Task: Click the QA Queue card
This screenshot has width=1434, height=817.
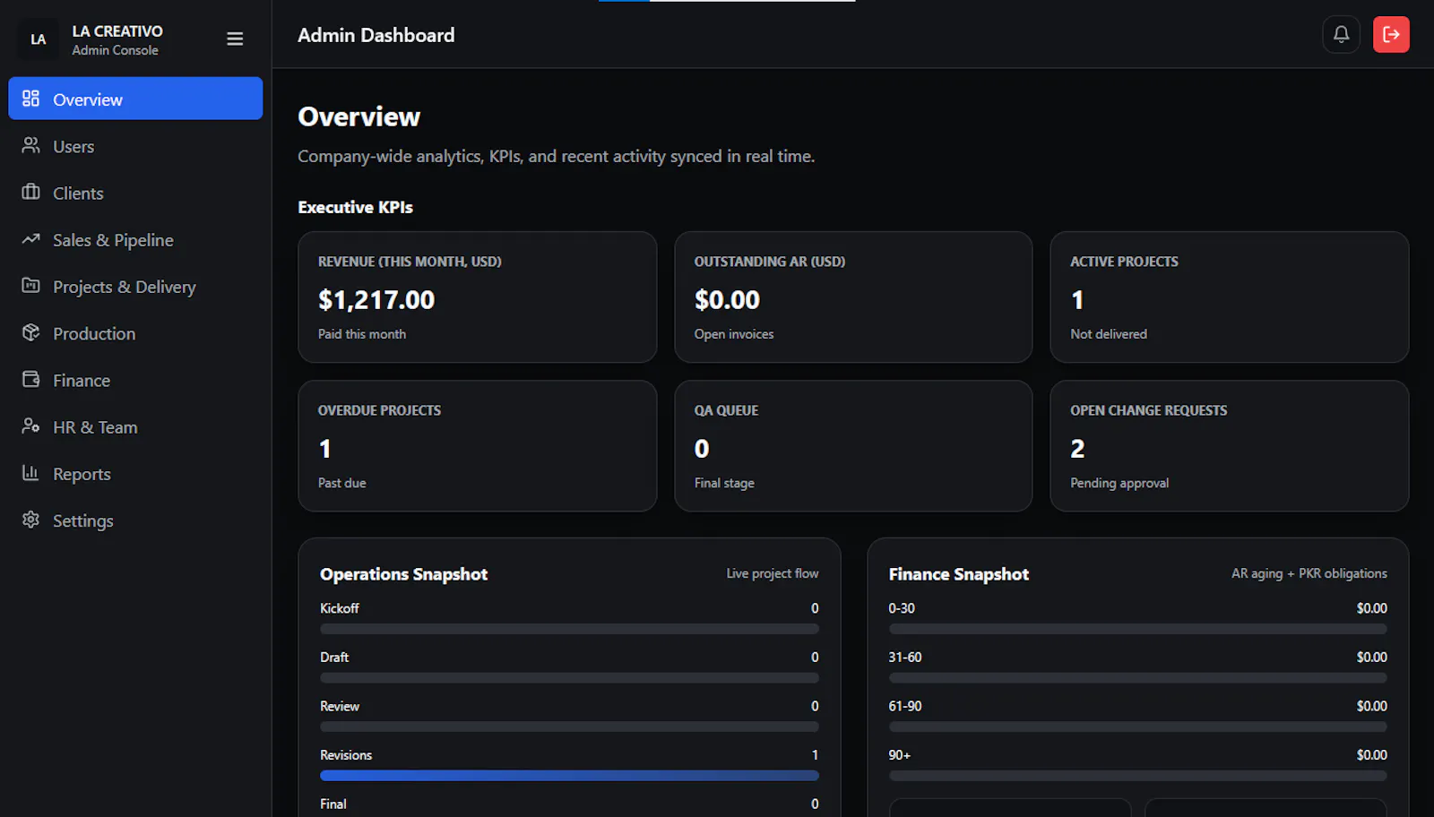Action: pyautogui.click(x=853, y=446)
